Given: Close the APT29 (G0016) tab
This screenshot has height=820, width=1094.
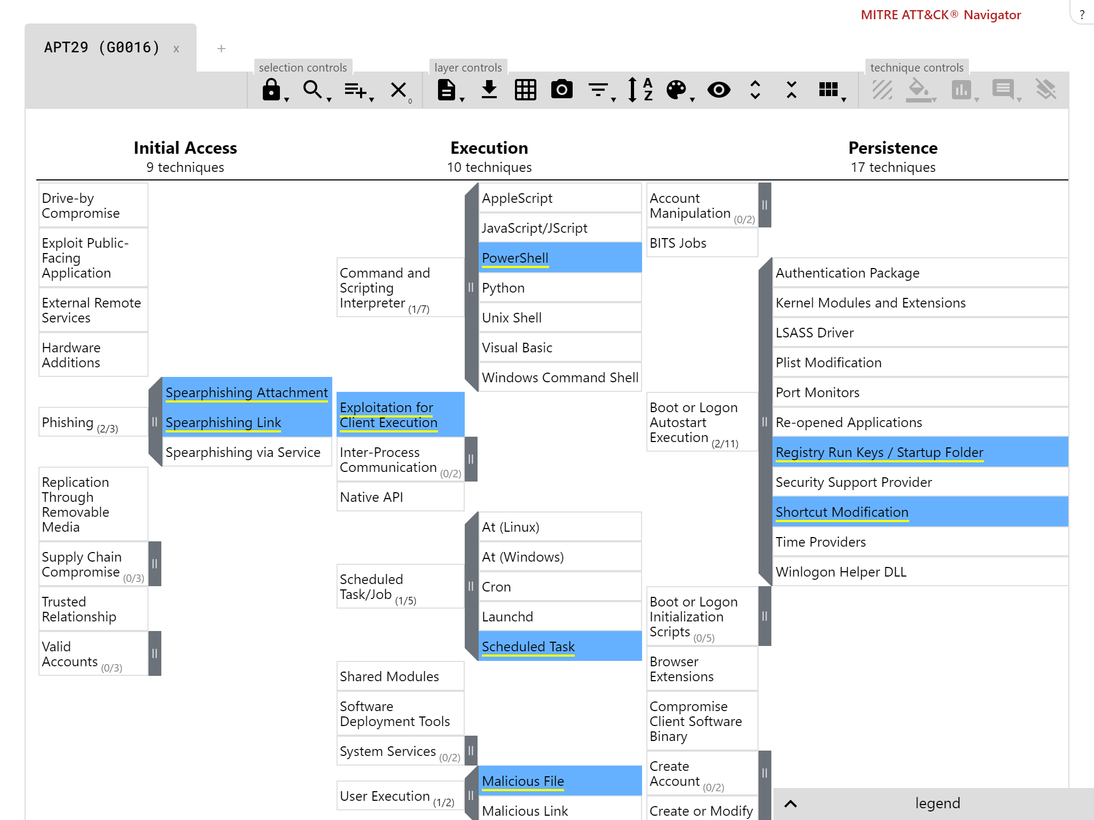Looking at the screenshot, I should (x=176, y=49).
